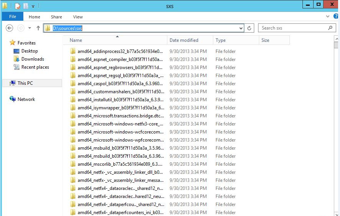Viewport: 340px width, 216px height.
Task: Open Desktop in navigation pane
Action: pos(29,51)
